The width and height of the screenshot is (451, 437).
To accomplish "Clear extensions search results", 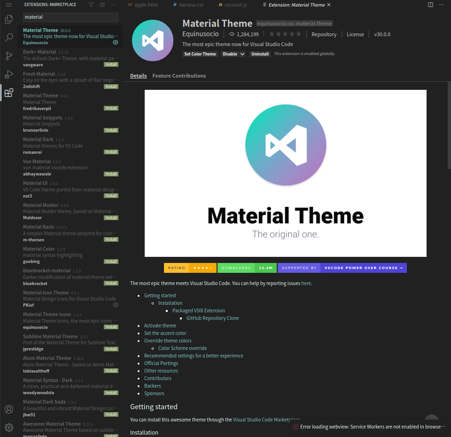I will 102,5.
